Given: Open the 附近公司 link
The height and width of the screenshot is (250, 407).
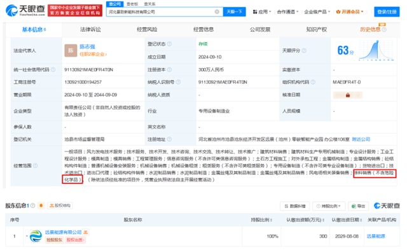Looking at the screenshot, I should coord(361,139).
